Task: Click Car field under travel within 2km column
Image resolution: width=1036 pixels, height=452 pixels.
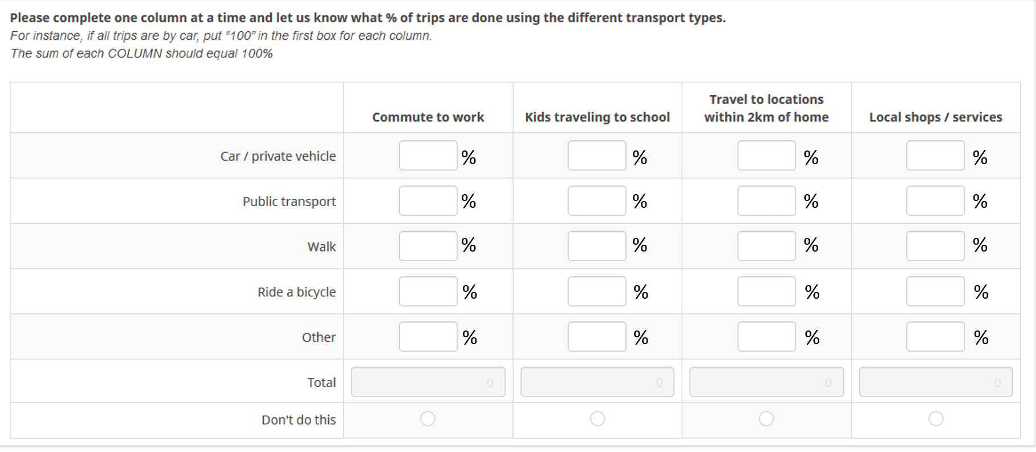Action: pos(766,156)
